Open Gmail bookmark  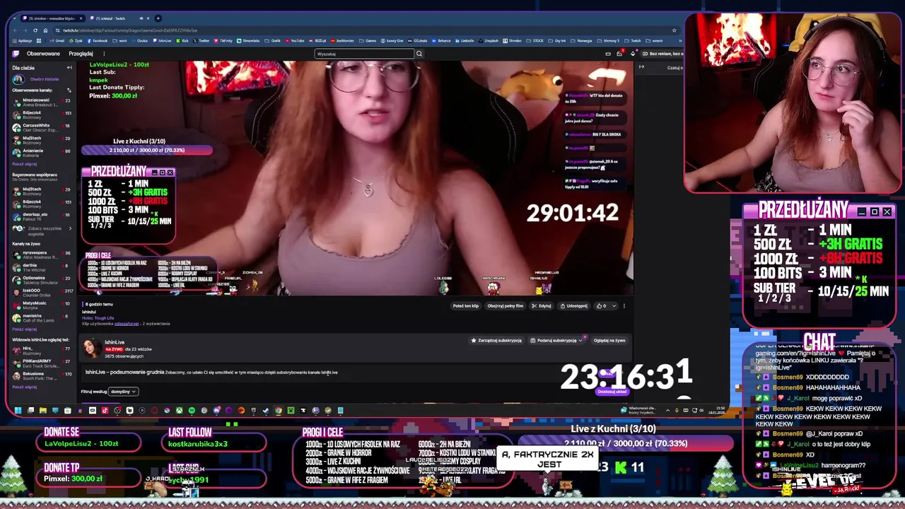(57, 40)
